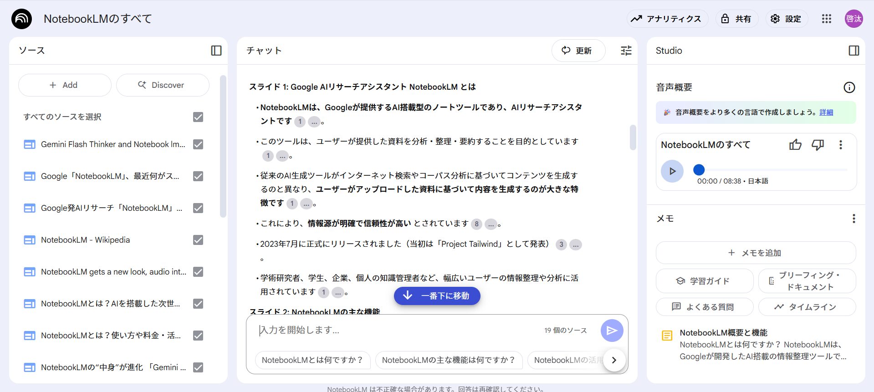Click the Discover sources button
The width and height of the screenshot is (874, 392).
163,85
